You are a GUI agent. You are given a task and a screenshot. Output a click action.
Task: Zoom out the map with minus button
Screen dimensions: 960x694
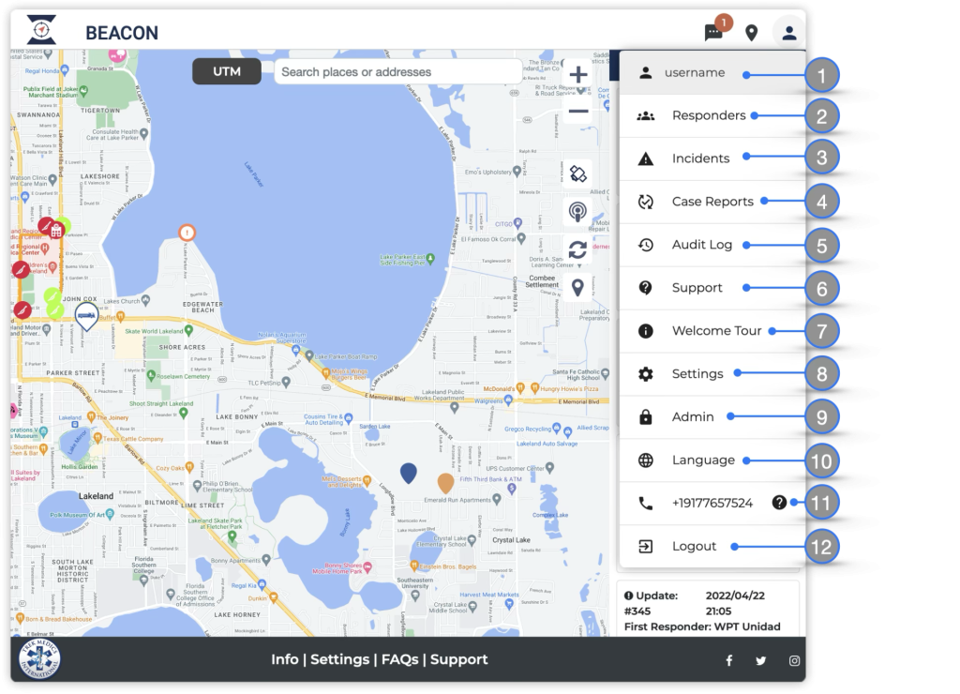577,112
